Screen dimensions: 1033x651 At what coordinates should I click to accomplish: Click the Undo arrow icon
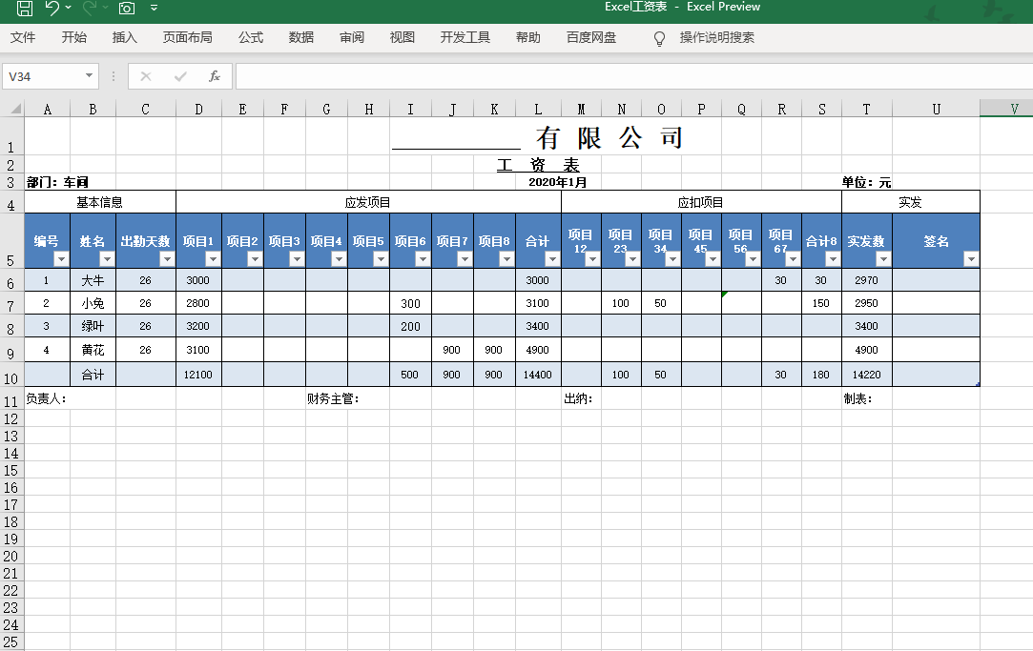pyautogui.click(x=52, y=8)
